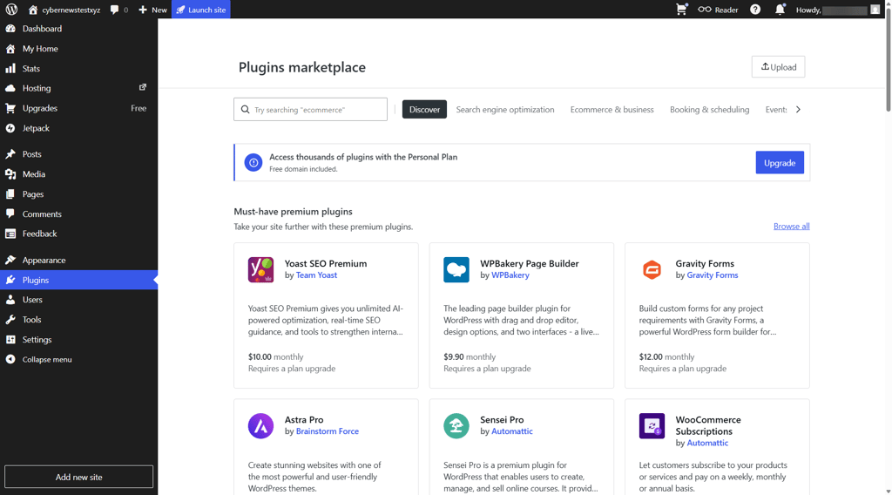Open Automattic link under WooCommerce Subscriptions
This screenshot has height=495, width=892.
[707, 444]
